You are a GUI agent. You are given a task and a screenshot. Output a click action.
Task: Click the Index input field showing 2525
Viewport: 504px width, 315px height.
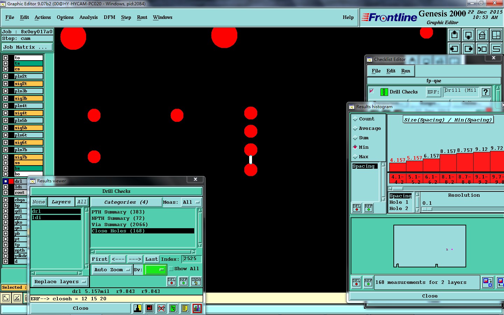[x=192, y=259]
